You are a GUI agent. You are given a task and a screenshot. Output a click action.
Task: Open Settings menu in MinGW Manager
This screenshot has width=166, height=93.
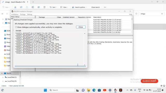click(x=30, y=14)
